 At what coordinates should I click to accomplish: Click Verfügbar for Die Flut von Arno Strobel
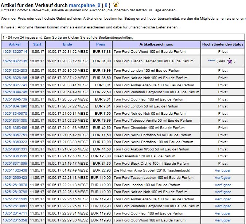[223, 170]
